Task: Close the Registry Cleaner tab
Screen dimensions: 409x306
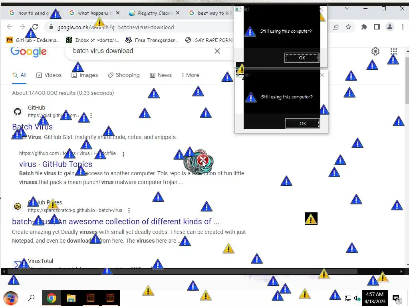Action: [x=178, y=13]
